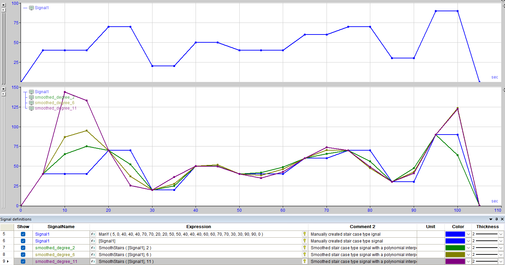The image size is (505, 265).
Task: Click the help icon on the ManY expression row
Action: (x=305, y=234)
